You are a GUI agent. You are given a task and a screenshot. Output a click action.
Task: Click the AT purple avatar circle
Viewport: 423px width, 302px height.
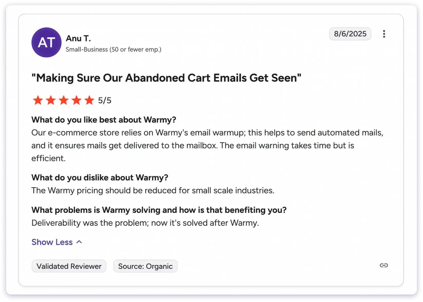tap(46, 42)
